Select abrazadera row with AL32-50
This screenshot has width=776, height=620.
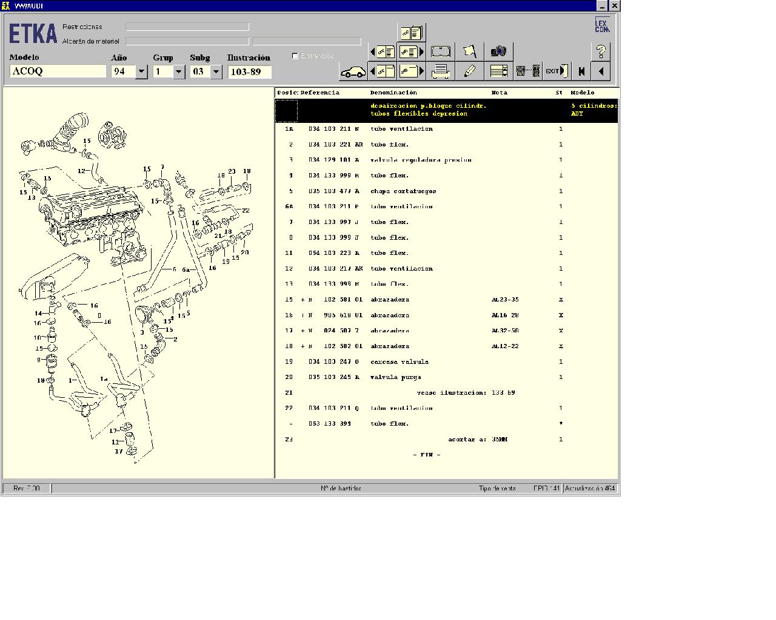pos(447,331)
